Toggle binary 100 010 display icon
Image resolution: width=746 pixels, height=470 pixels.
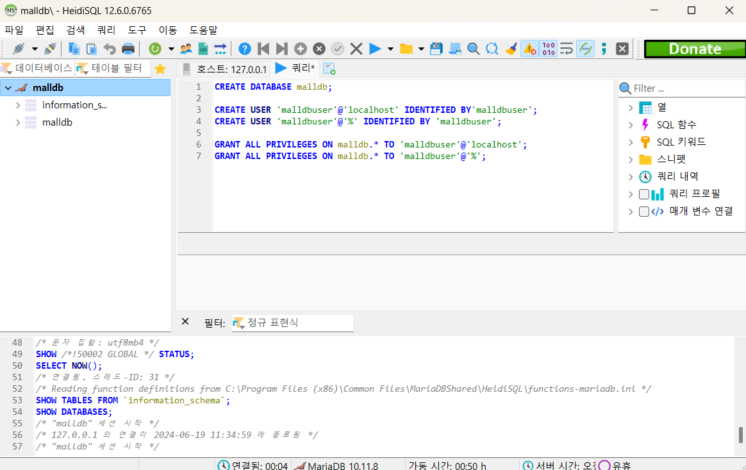548,49
